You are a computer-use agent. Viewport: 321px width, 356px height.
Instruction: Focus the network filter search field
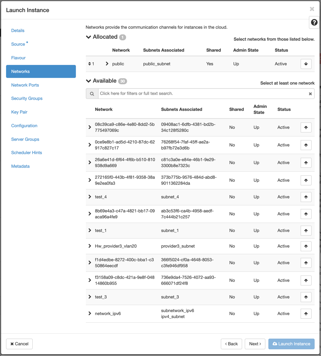pos(203,93)
